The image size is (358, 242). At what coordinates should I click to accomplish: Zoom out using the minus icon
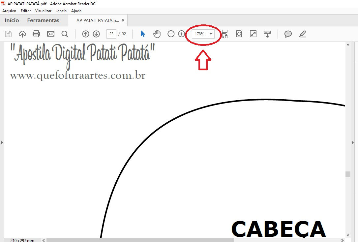point(171,34)
